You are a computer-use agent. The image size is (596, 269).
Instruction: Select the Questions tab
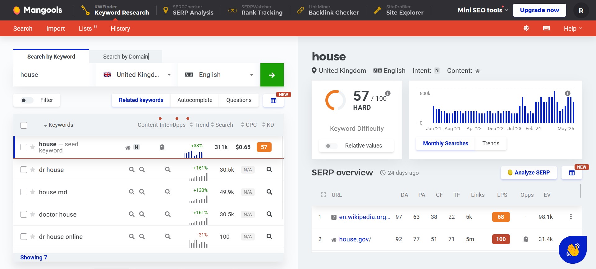239,100
